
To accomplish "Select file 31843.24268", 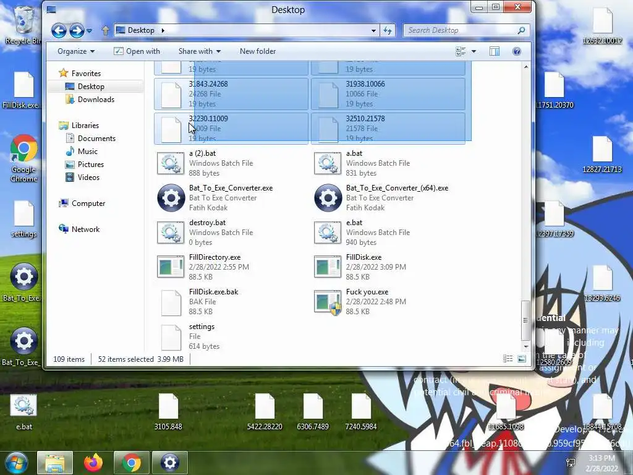I will 231,94.
